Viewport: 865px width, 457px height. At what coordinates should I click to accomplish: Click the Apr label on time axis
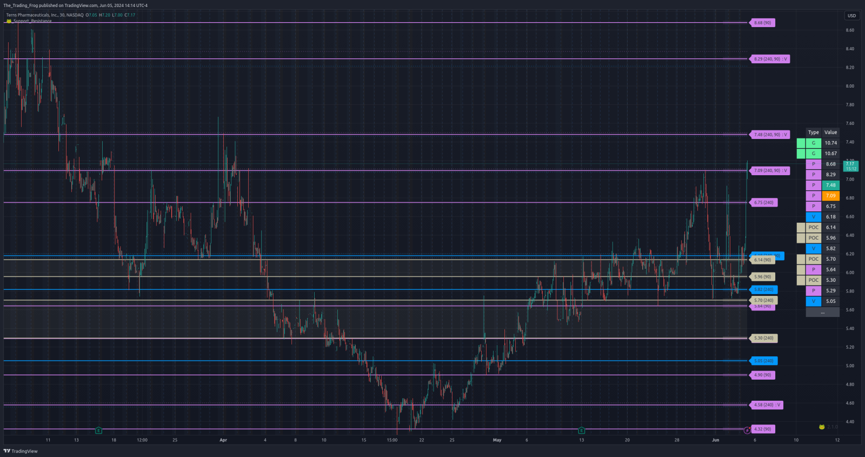click(x=223, y=440)
